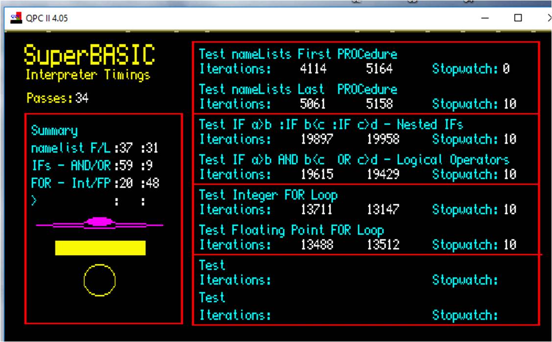Select Test nameLists Last PROCedure heading

(298, 89)
